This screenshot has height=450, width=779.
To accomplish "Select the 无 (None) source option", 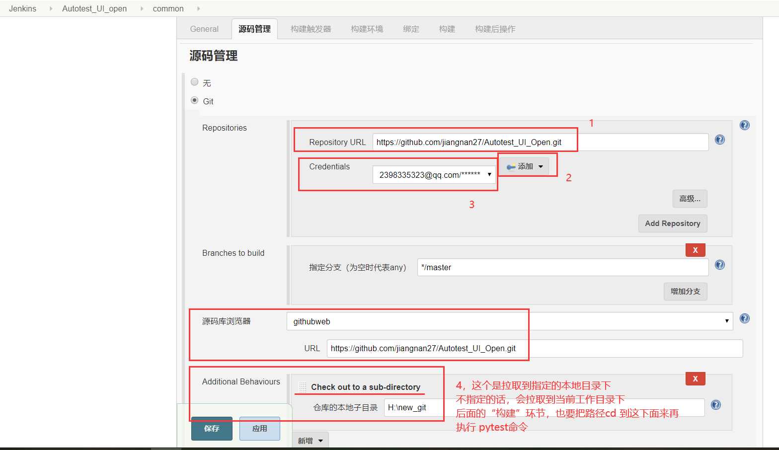I will coord(194,82).
